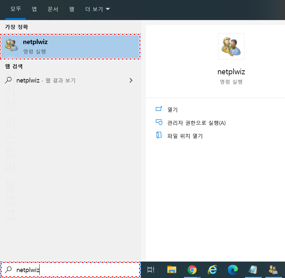Choose 파일 위치 열기
Image resolution: width=285 pixels, height=278 pixels.
click(x=185, y=136)
